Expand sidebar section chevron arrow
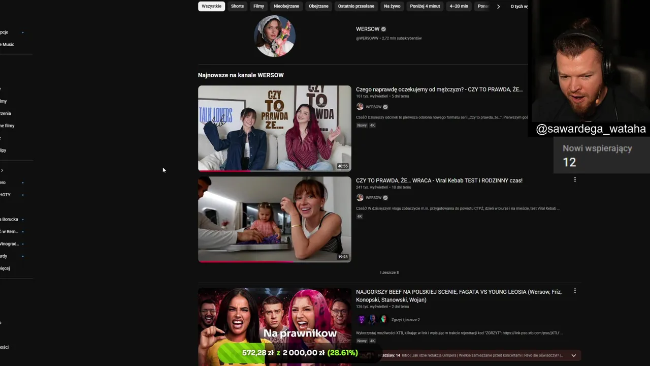Screen dimensions: 650x366 click(x=2, y=170)
